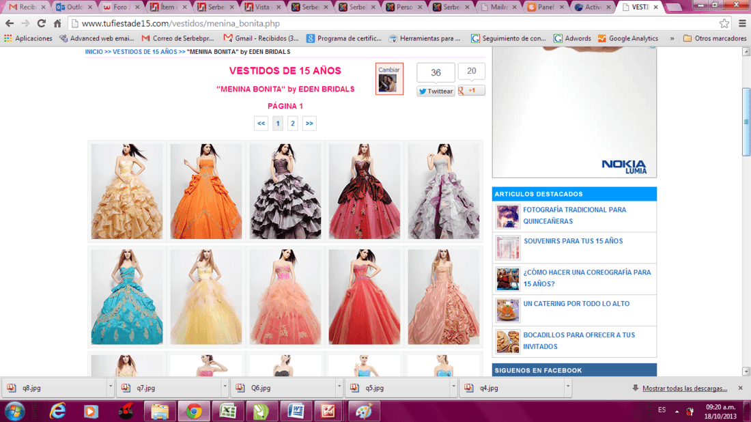Show hidden system tray icons arrow
The image size is (751, 422).
pyautogui.click(x=677, y=411)
